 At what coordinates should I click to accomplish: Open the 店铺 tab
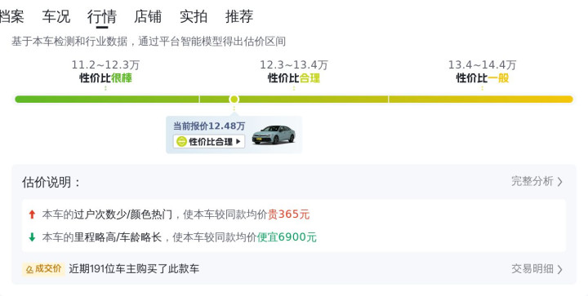click(x=148, y=16)
